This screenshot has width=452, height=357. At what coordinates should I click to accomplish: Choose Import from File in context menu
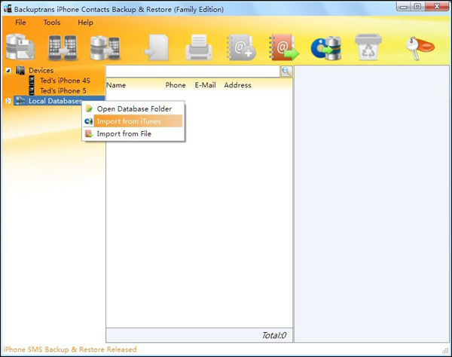(133, 134)
